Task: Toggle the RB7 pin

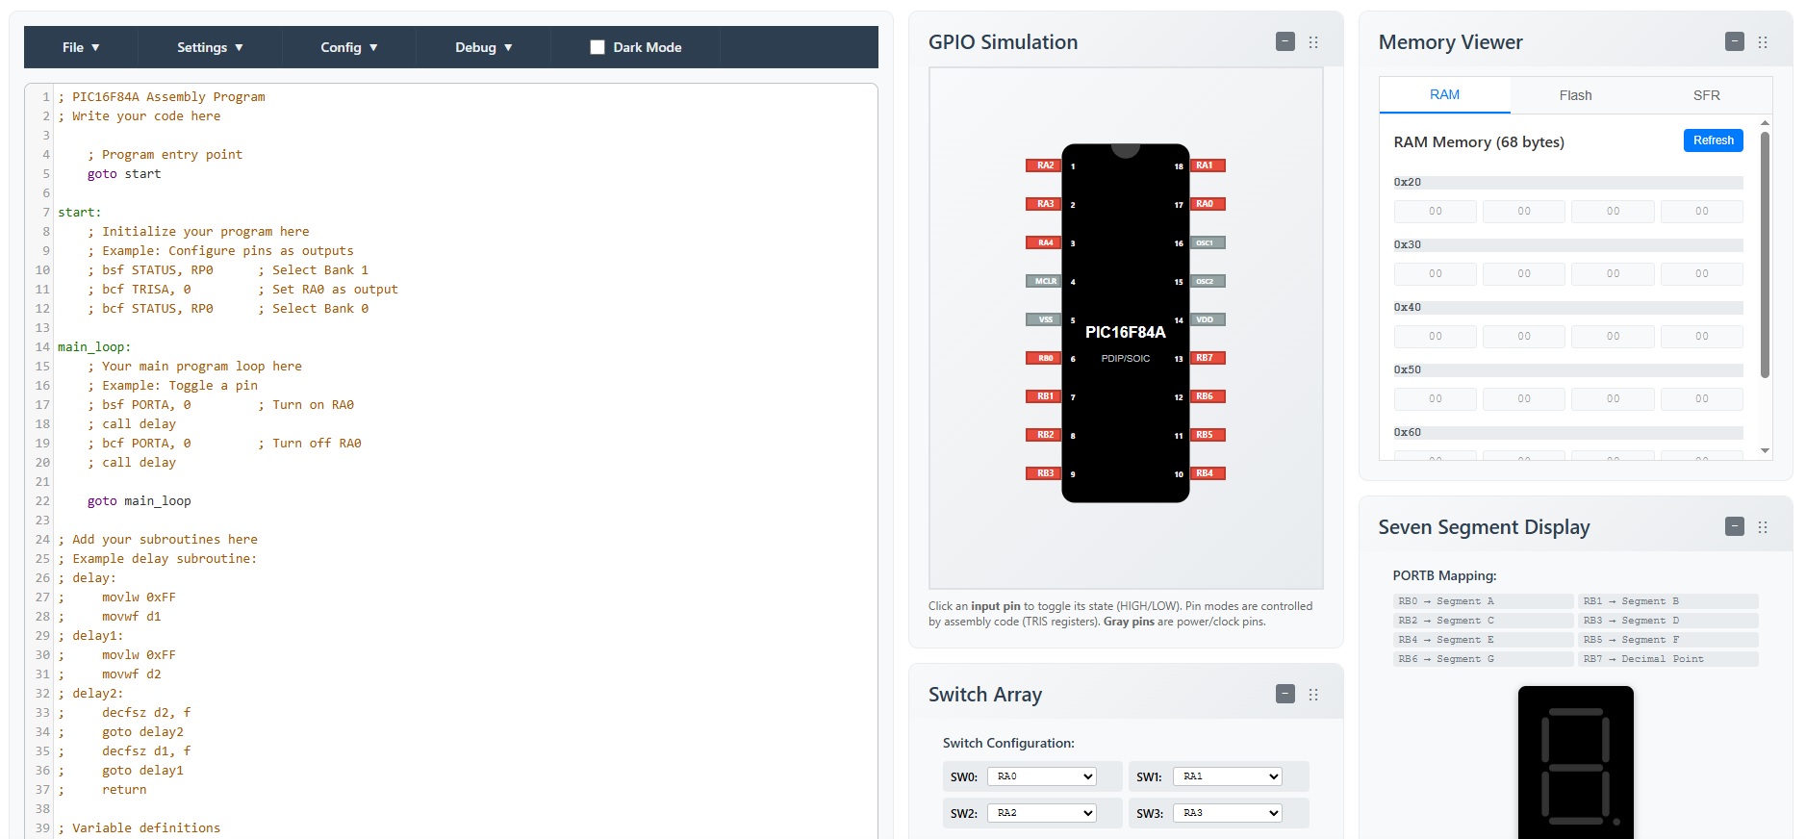Action: click(1206, 358)
